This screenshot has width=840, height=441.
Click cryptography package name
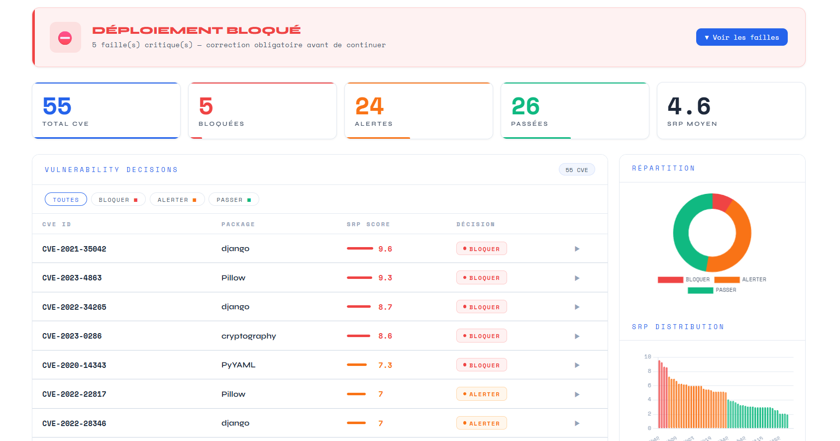click(x=248, y=336)
